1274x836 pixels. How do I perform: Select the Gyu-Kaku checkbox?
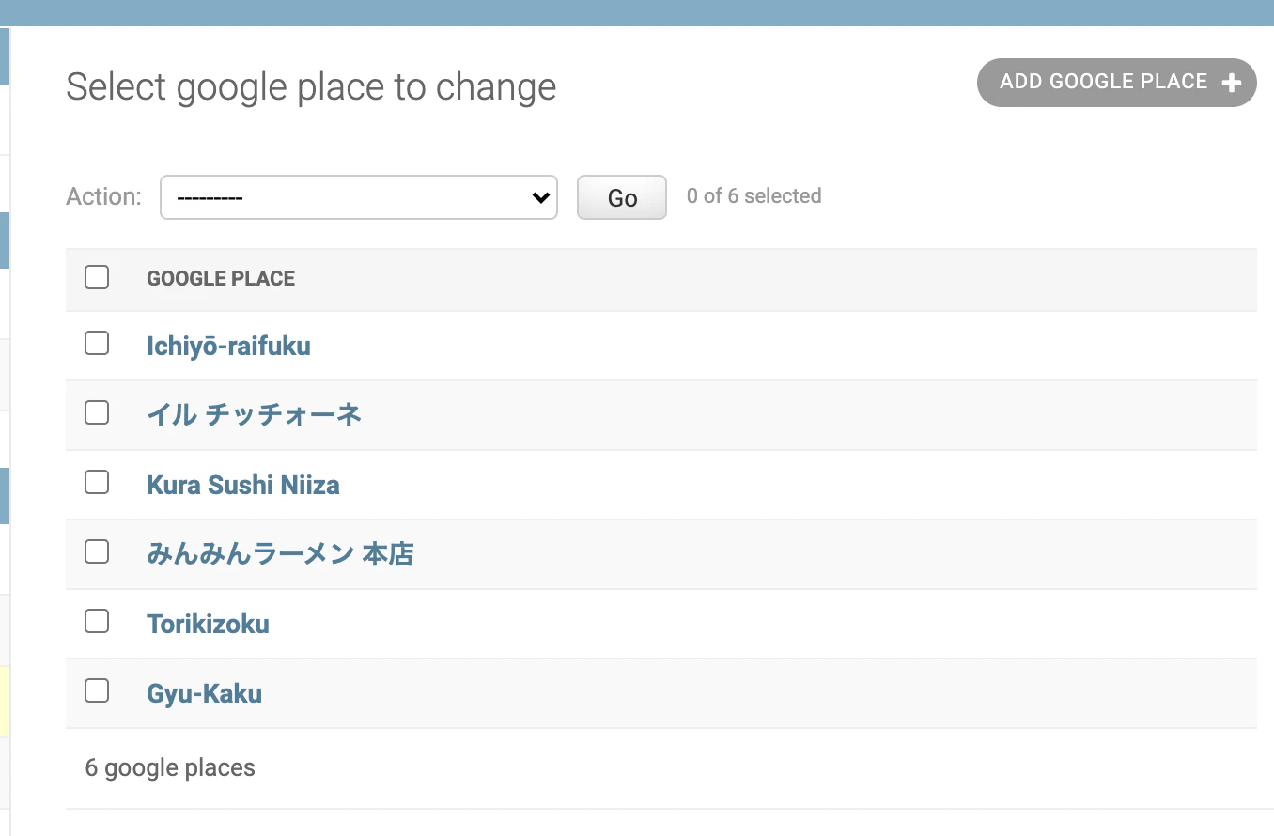click(x=97, y=690)
